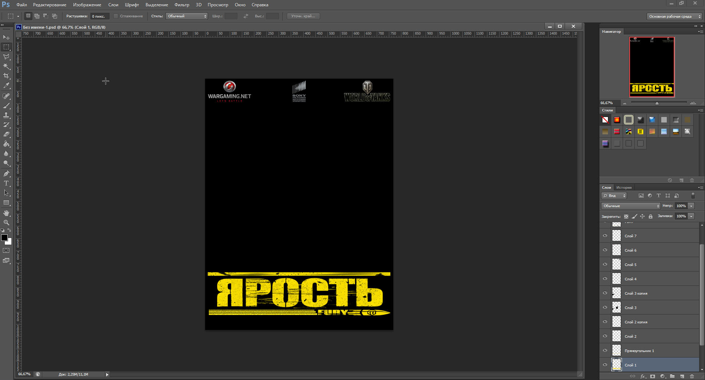Select the Dodge tool
Image resolution: width=705 pixels, height=380 pixels.
click(6, 163)
